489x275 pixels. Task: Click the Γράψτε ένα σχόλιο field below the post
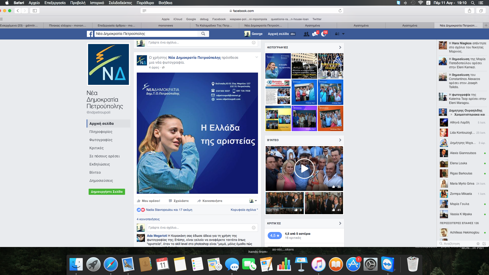tap(199, 228)
